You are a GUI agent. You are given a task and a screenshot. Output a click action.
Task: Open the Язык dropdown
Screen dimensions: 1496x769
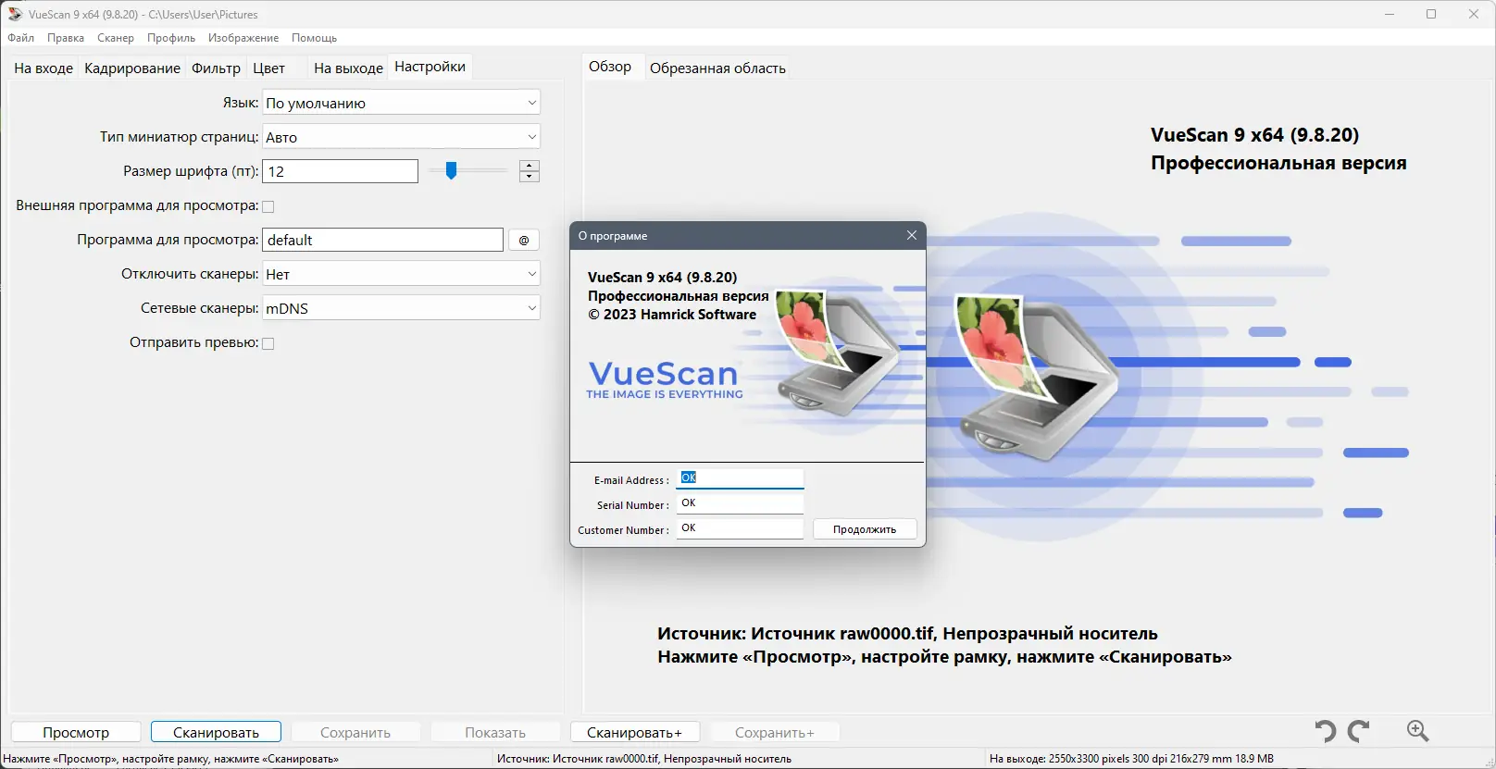pyautogui.click(x=401, y=103)
